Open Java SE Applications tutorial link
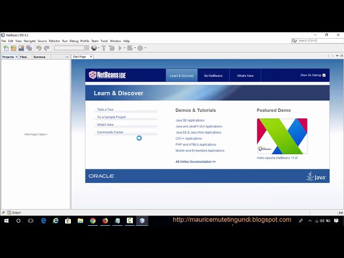The width and height of the screenshot is (344, 258). 190,120
